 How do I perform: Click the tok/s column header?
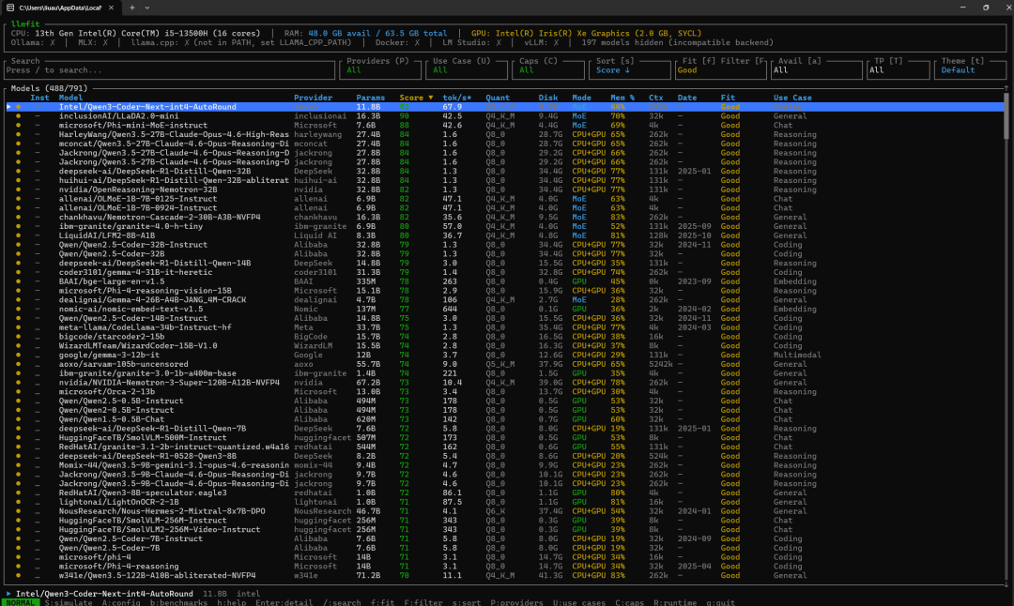tap(456, 98)
